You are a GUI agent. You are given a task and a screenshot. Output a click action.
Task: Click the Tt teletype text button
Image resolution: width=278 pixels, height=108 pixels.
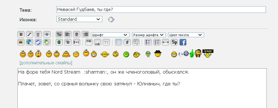(x=106, y=42)
